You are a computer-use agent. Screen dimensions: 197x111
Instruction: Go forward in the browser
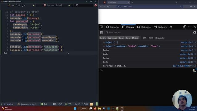105,6
